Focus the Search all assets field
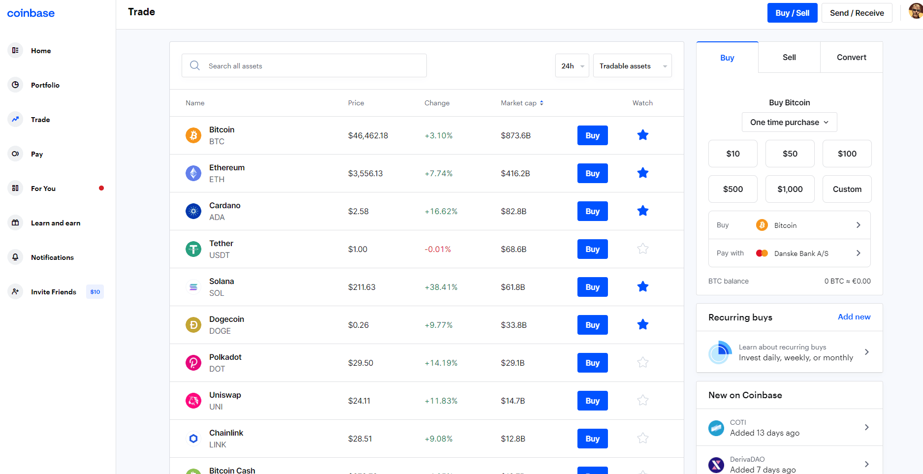This screenshot has width=923, height=474. [x=304, y=65]
